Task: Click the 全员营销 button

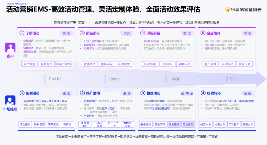Action: 29,64
